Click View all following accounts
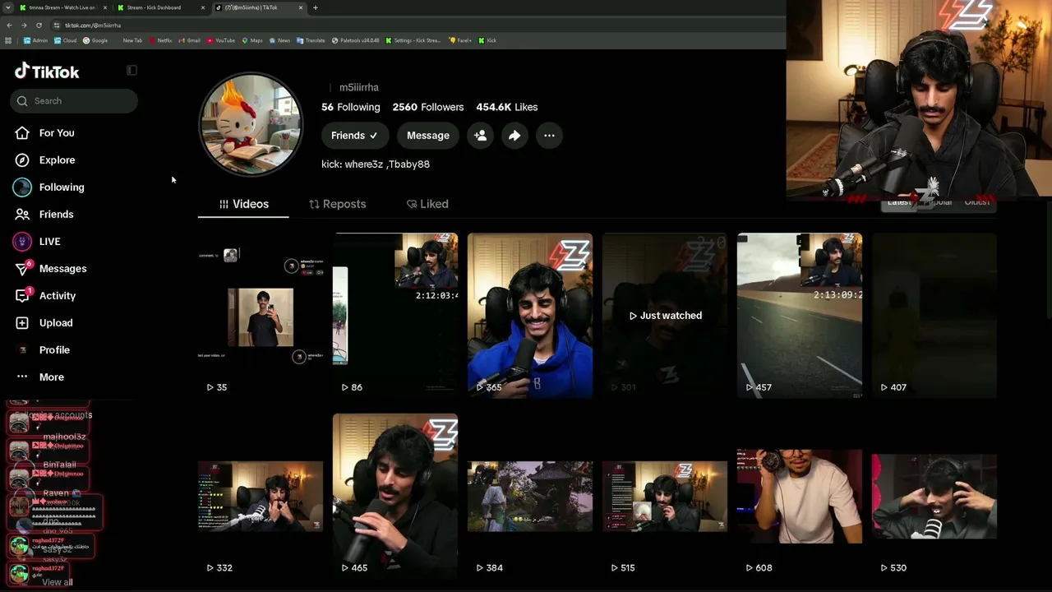 click(58, 582)
